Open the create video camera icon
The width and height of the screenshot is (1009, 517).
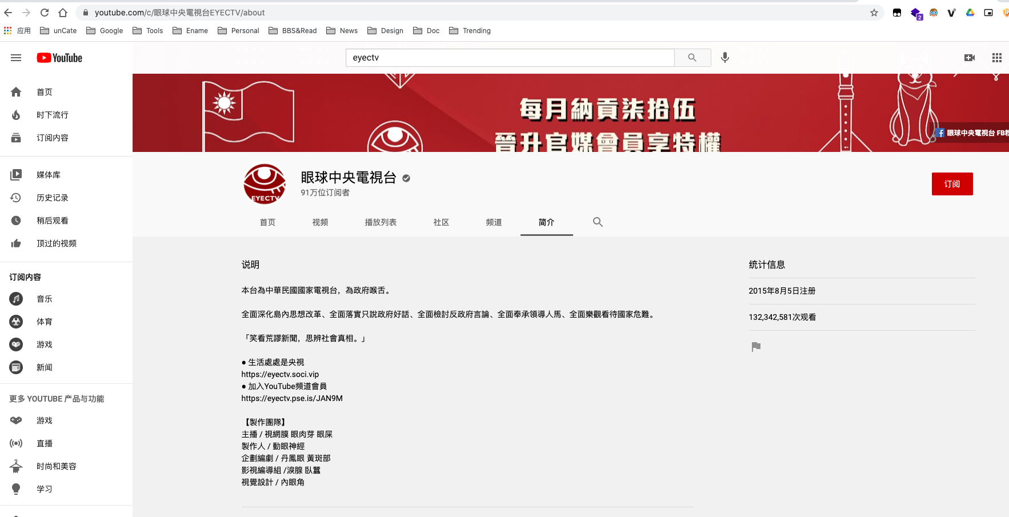click(969, 58)
